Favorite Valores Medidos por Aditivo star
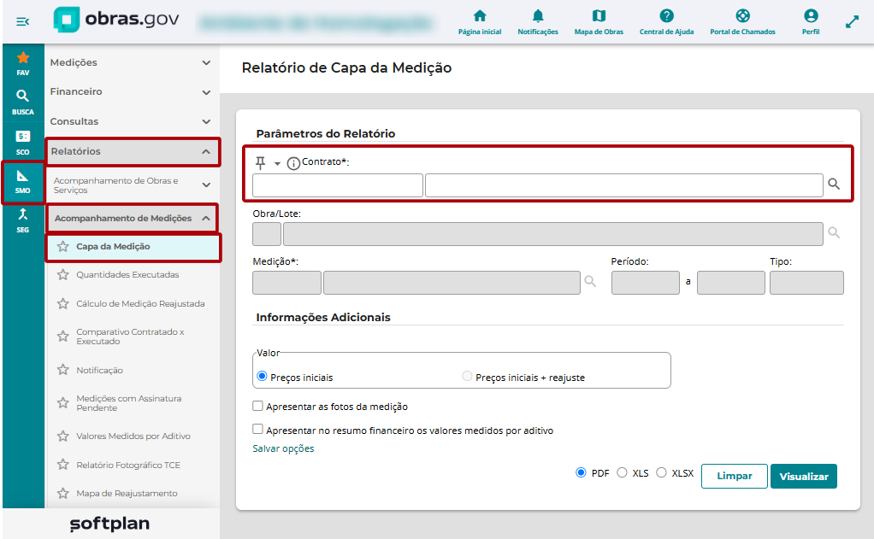874x539 pixels. [x=63, y=436]
